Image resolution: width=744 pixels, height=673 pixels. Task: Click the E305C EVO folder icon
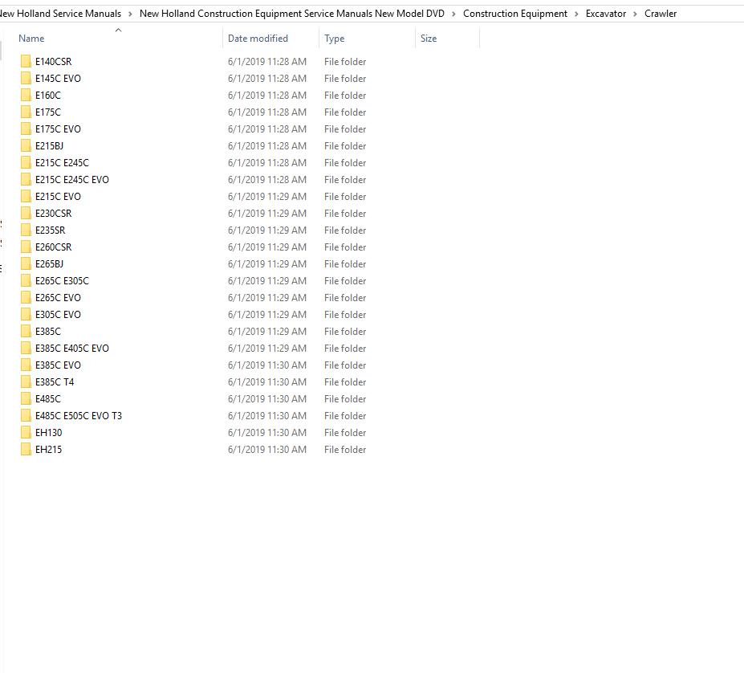click(26, 315)
